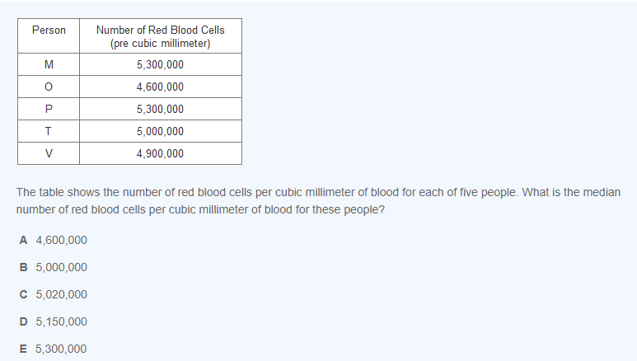The height and width of the screenshot is (361, 637).
Task: Choose answer option E, 5,300,000
Action: click(53, 349)
